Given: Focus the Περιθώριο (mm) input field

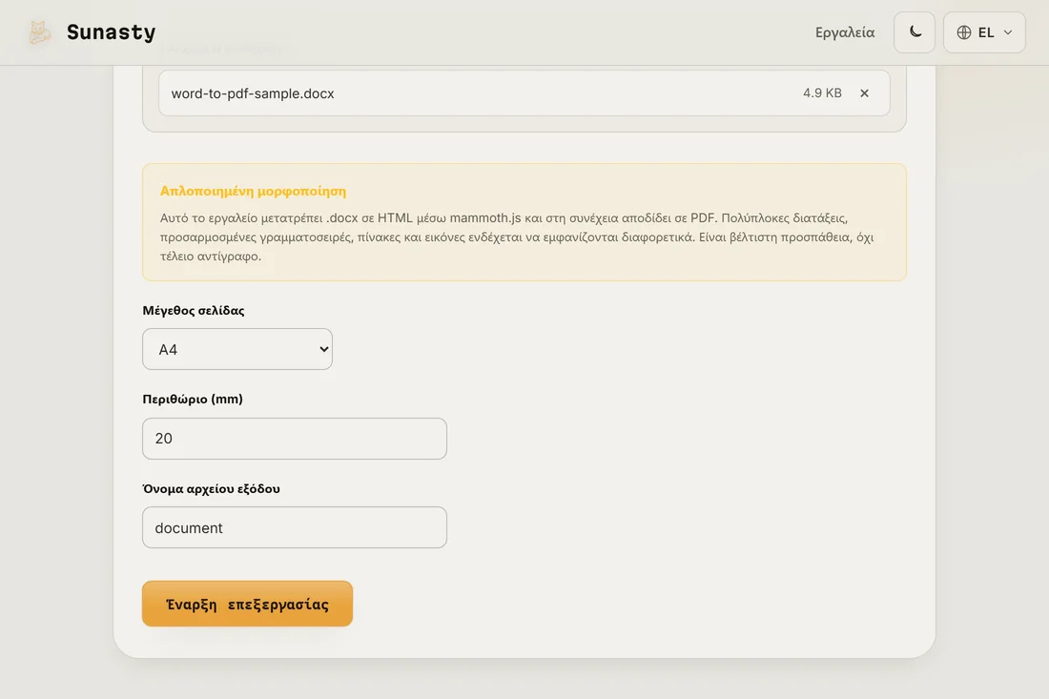Looking at the screenshot, I should 295,439.
